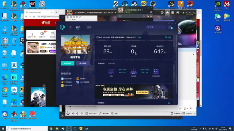Open a new tab in Chrome browser

56,12
